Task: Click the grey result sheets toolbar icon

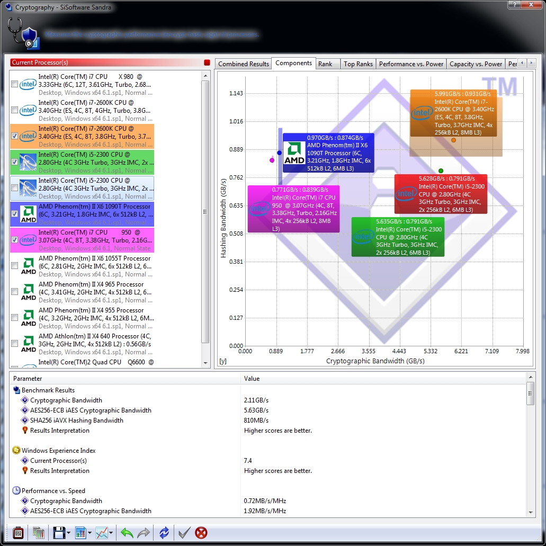Action: tap(39, 532)
